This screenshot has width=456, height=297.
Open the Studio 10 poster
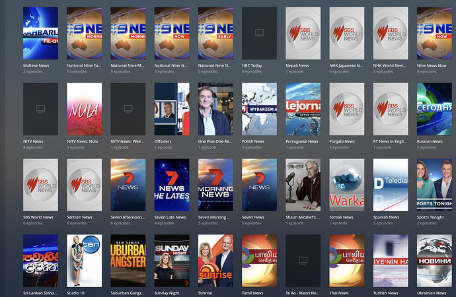click(85, 261)
